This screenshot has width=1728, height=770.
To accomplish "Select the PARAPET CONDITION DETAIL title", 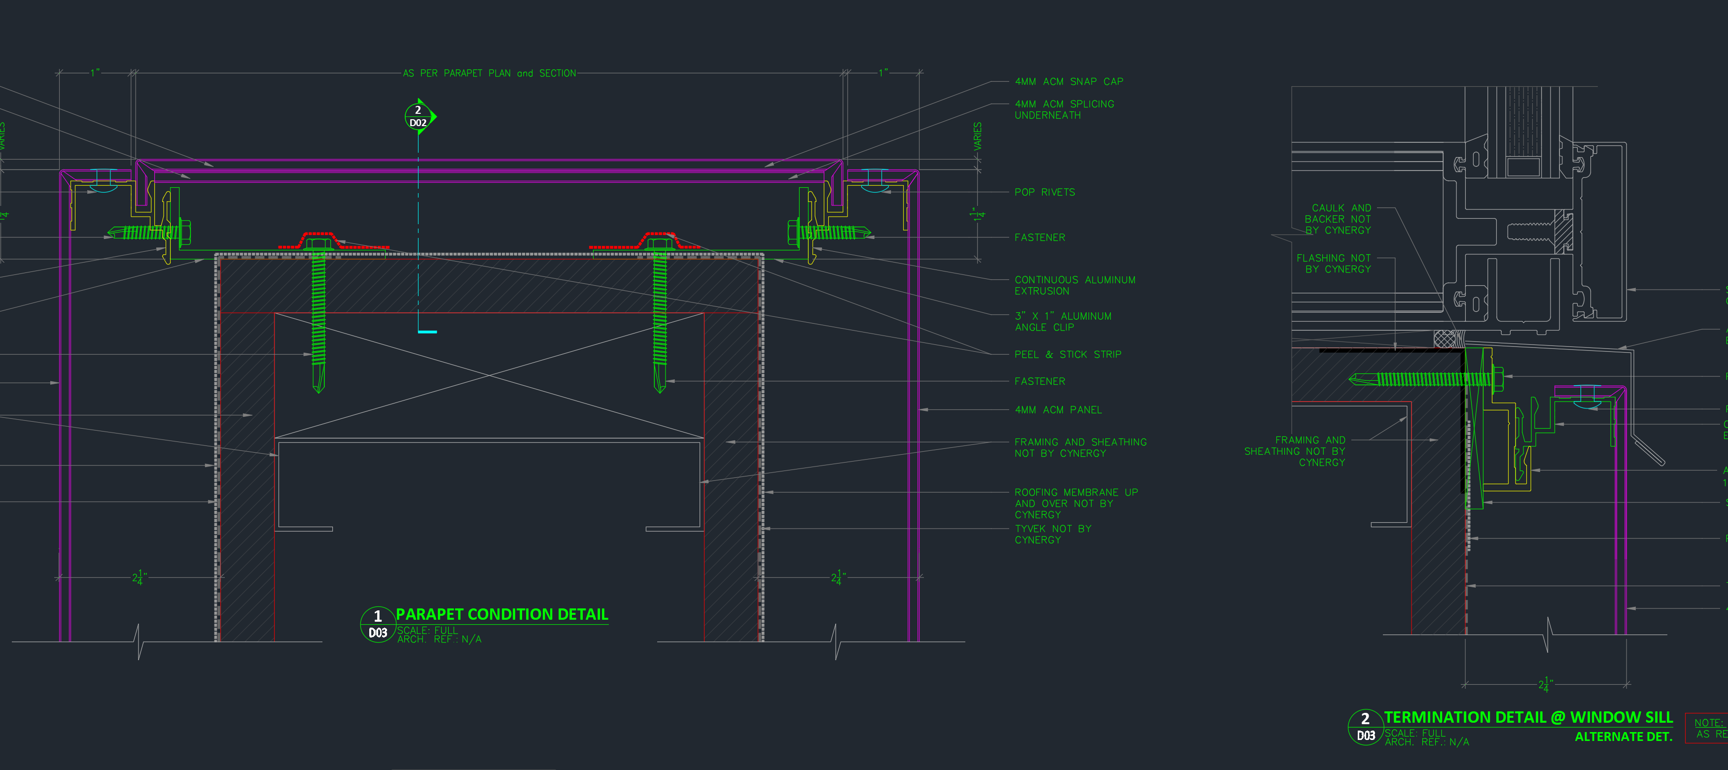I will tap(502, 614).
